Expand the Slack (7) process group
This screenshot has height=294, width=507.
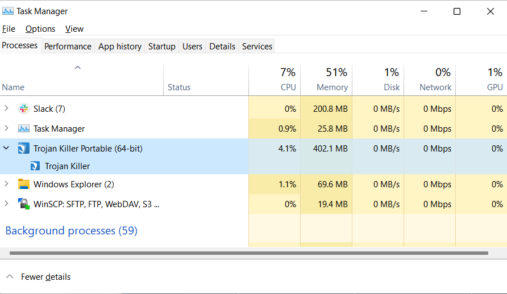pos(6,108)
